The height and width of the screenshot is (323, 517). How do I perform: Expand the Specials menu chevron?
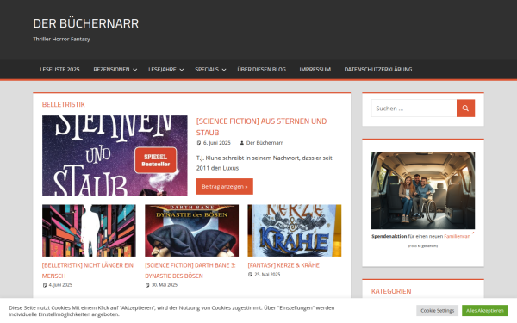click(x=224, y=70)
